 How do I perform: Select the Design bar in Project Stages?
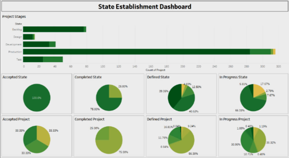[28, 37]
